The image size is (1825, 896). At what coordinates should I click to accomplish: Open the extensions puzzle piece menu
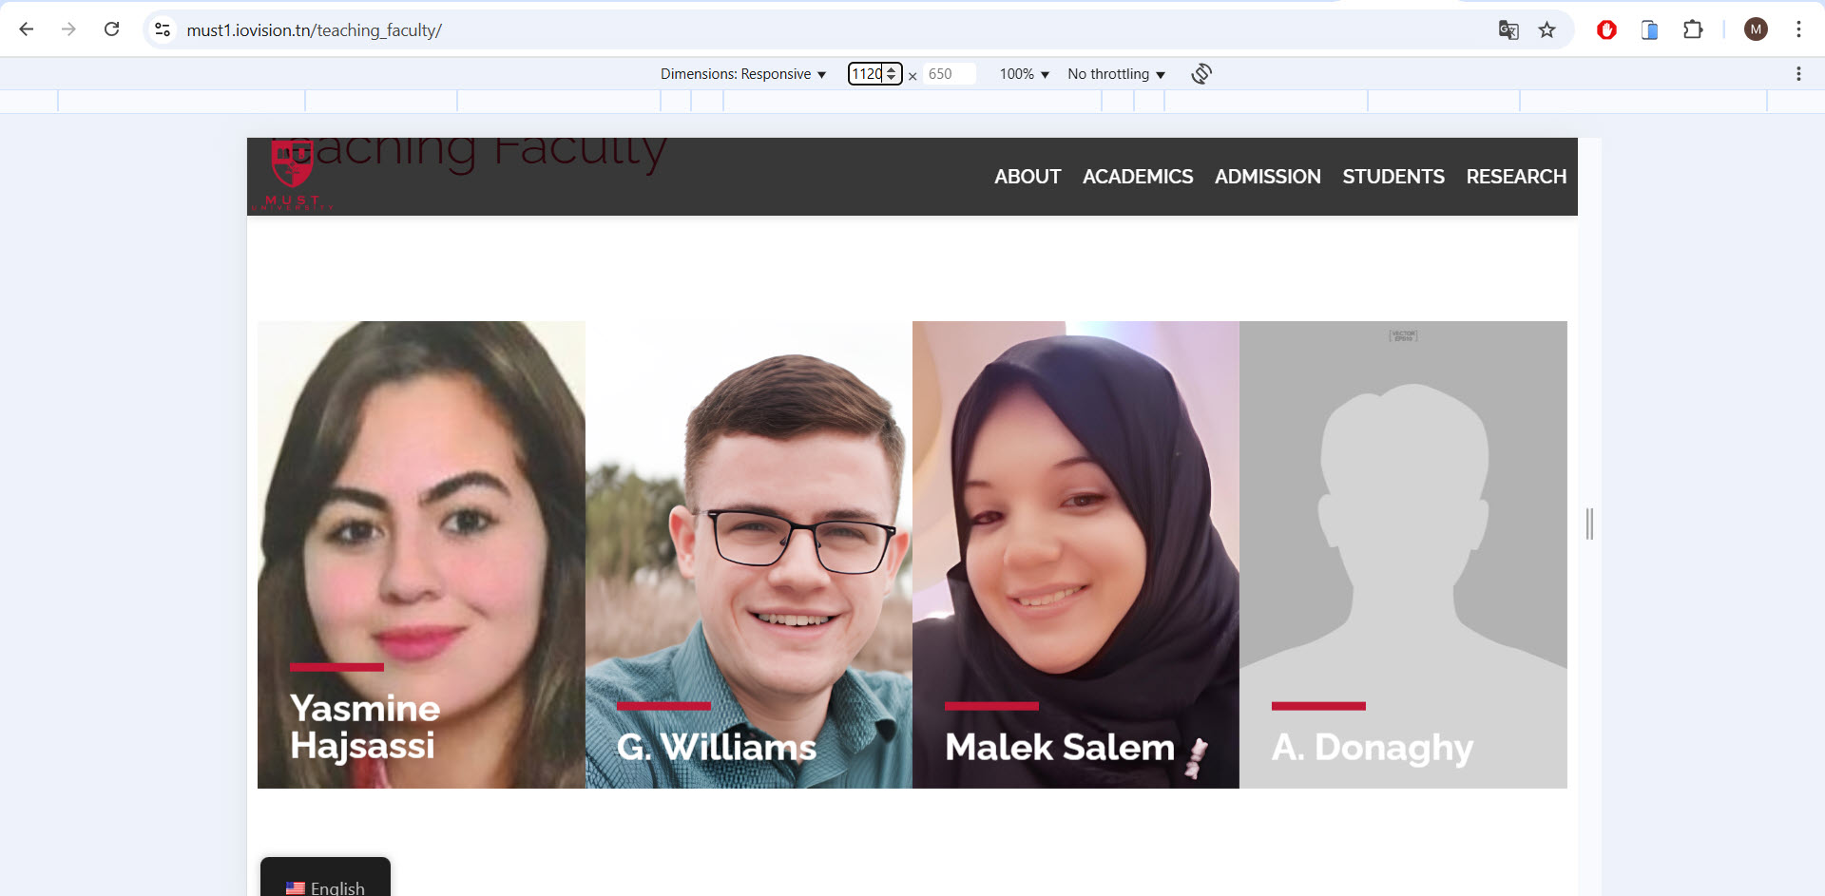(x=1693, y=30)
